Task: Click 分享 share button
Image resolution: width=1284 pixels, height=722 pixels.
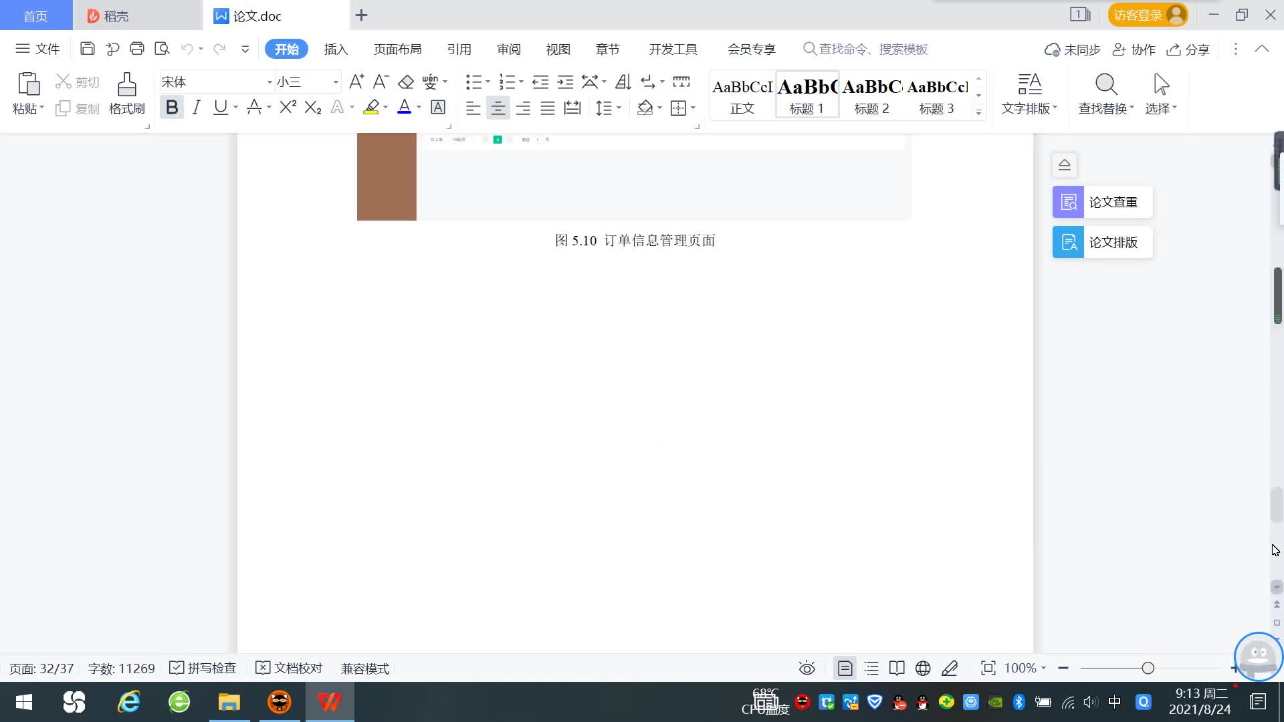Action: tap(1188, 49)
